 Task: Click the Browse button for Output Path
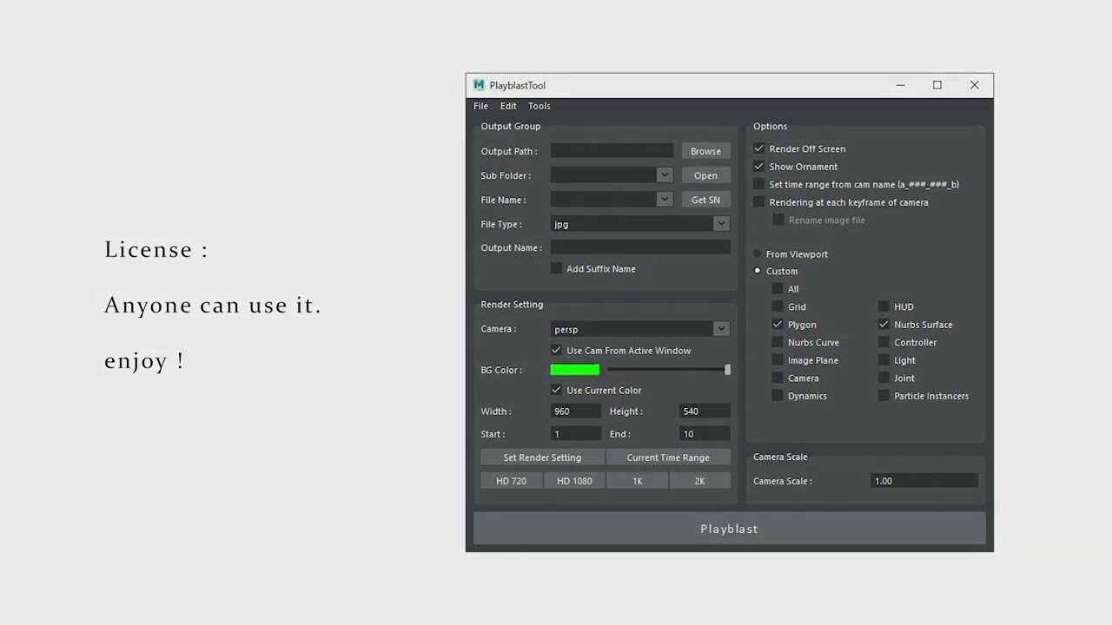(705, 150)
